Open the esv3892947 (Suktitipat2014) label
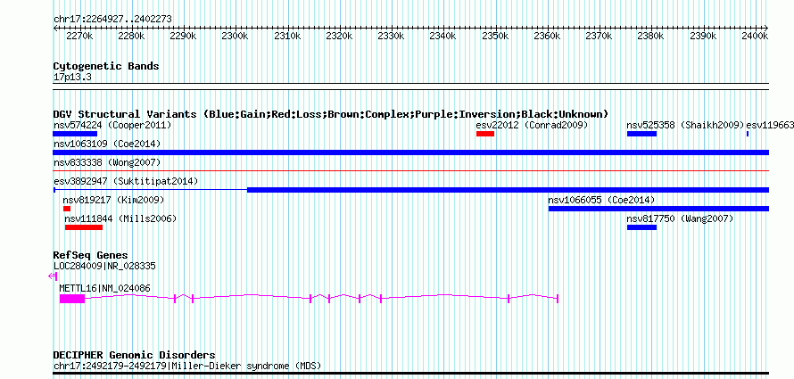794x379 pixels. [126, 181]
